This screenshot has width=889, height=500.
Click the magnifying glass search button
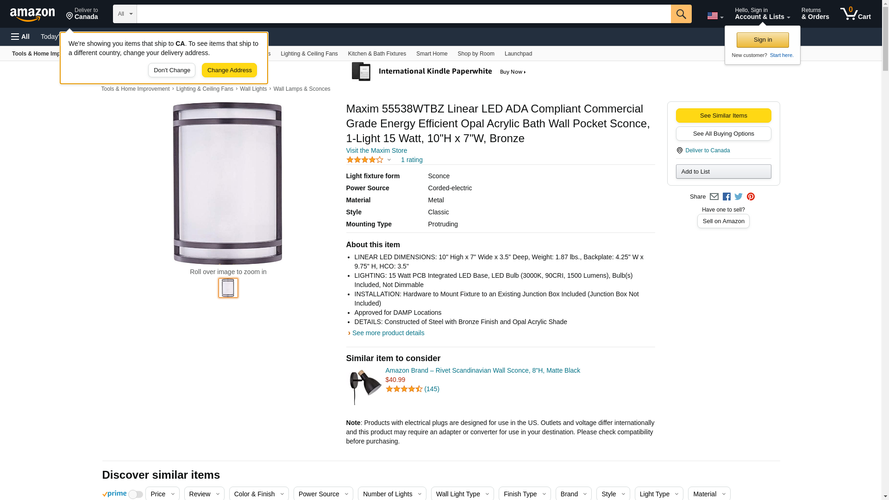click(x=681, y=14)
